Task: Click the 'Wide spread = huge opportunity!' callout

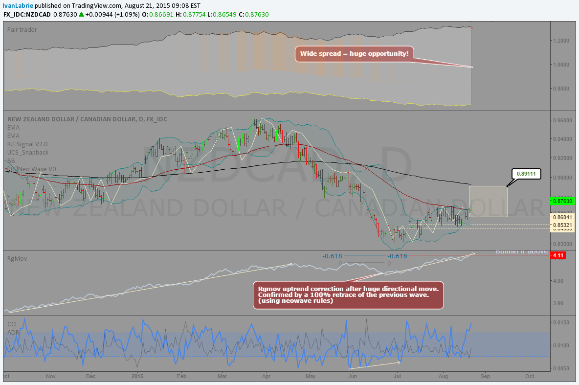Action: (x=354, y=54)
